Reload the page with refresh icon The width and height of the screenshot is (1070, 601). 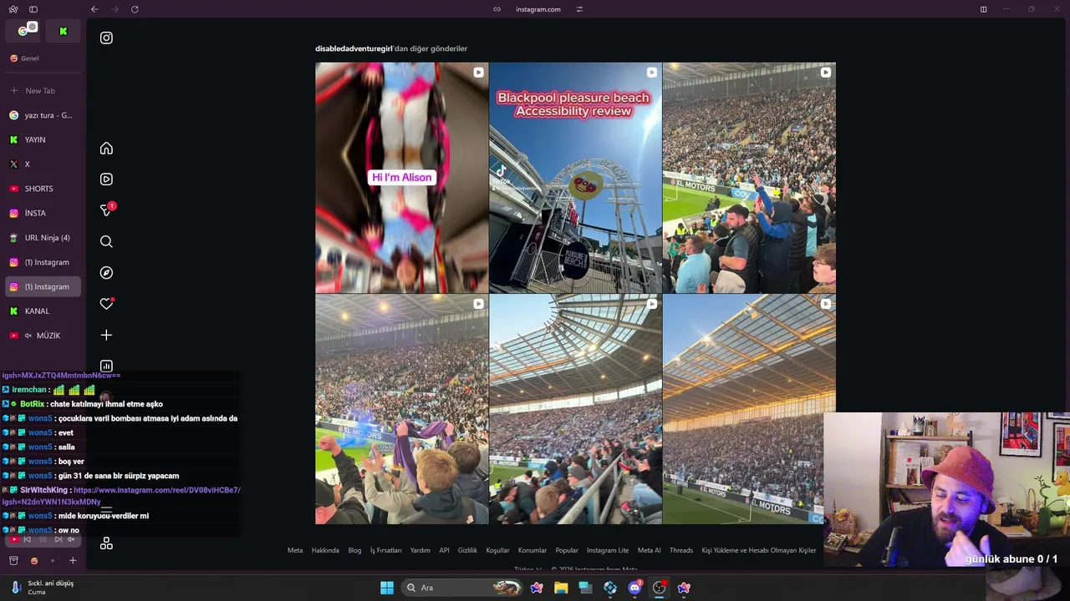[135, 9]
